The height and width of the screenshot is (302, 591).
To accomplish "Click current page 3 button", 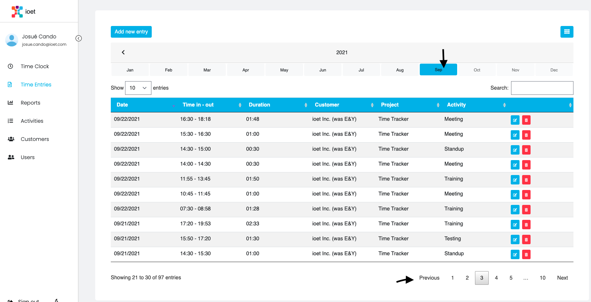I will coord(482,278).
